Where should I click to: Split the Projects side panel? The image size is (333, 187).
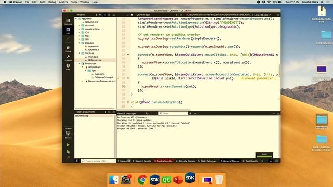(x=109, y=15)
